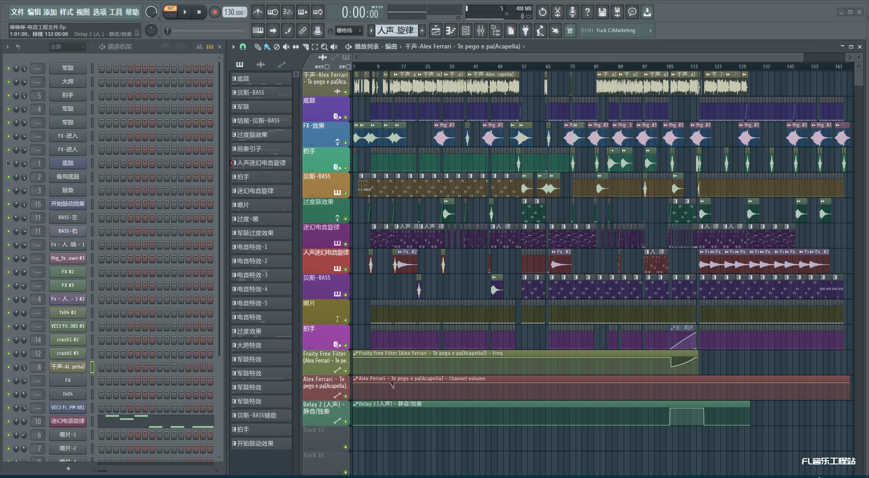Open the 工具 menu
The width and height of the screenshot is (869, 478).
(115, 12)
